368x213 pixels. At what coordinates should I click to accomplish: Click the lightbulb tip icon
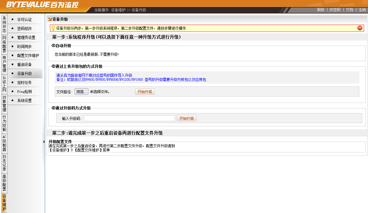[53, 28]
